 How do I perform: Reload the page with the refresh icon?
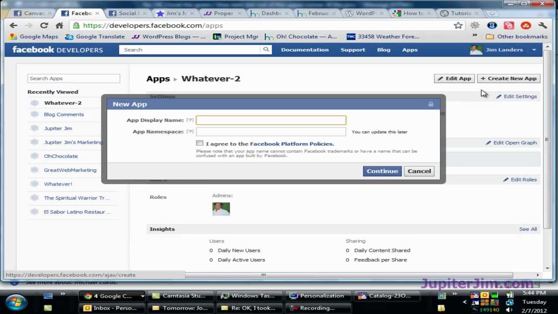click(x=44, y=25)
